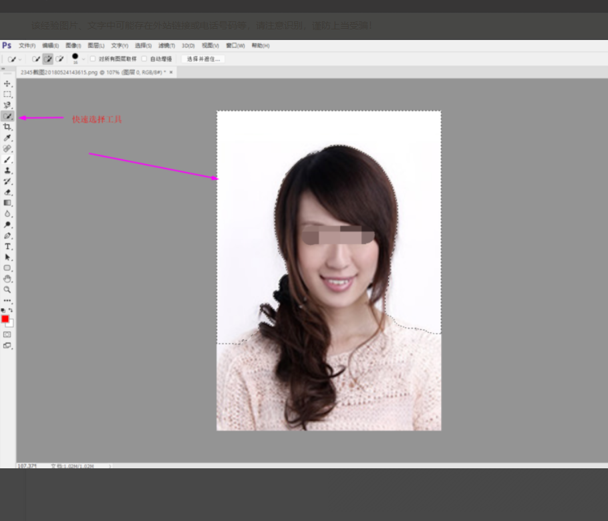Choose the Clone Stamp tool
This screenshot has width=608, height=521.
[7, 171]
